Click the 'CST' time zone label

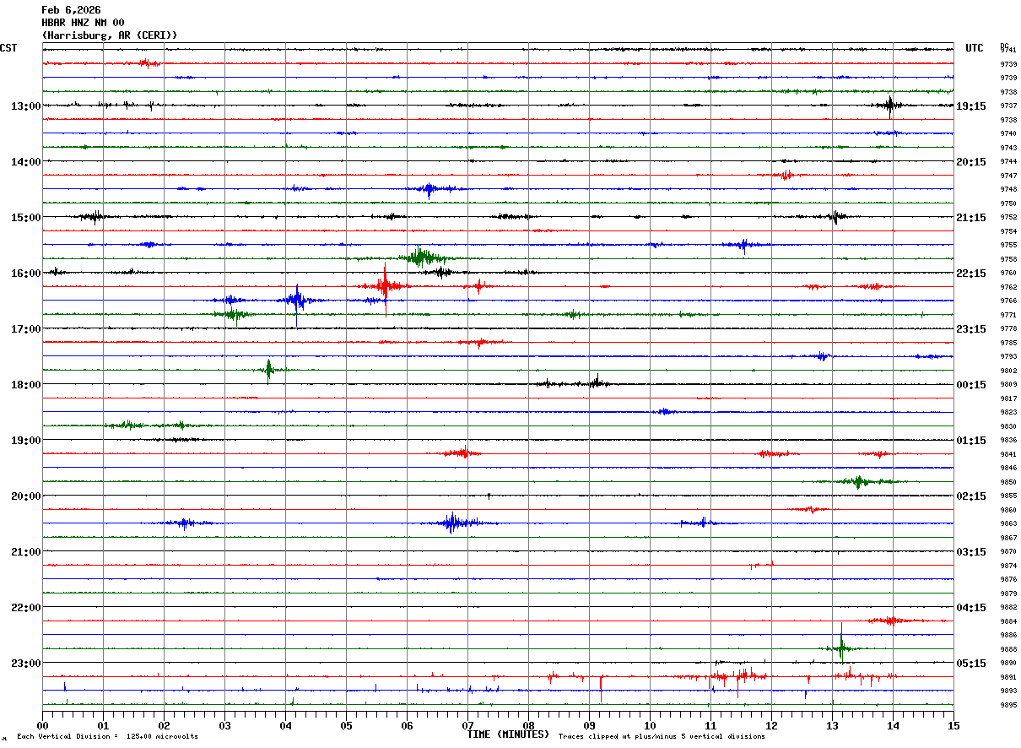[x=8, y=48]
